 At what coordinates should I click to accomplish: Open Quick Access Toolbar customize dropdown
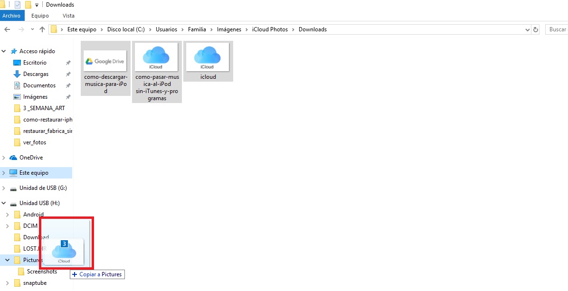[37, 5]
